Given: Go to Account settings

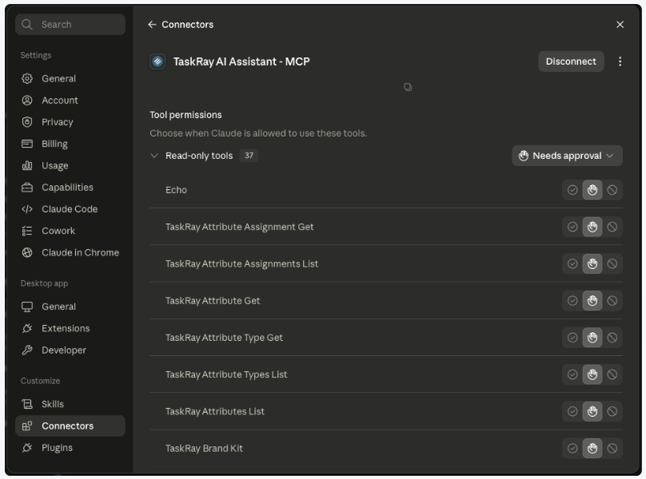Looking at the screenshot, I should tap(70, 101).
